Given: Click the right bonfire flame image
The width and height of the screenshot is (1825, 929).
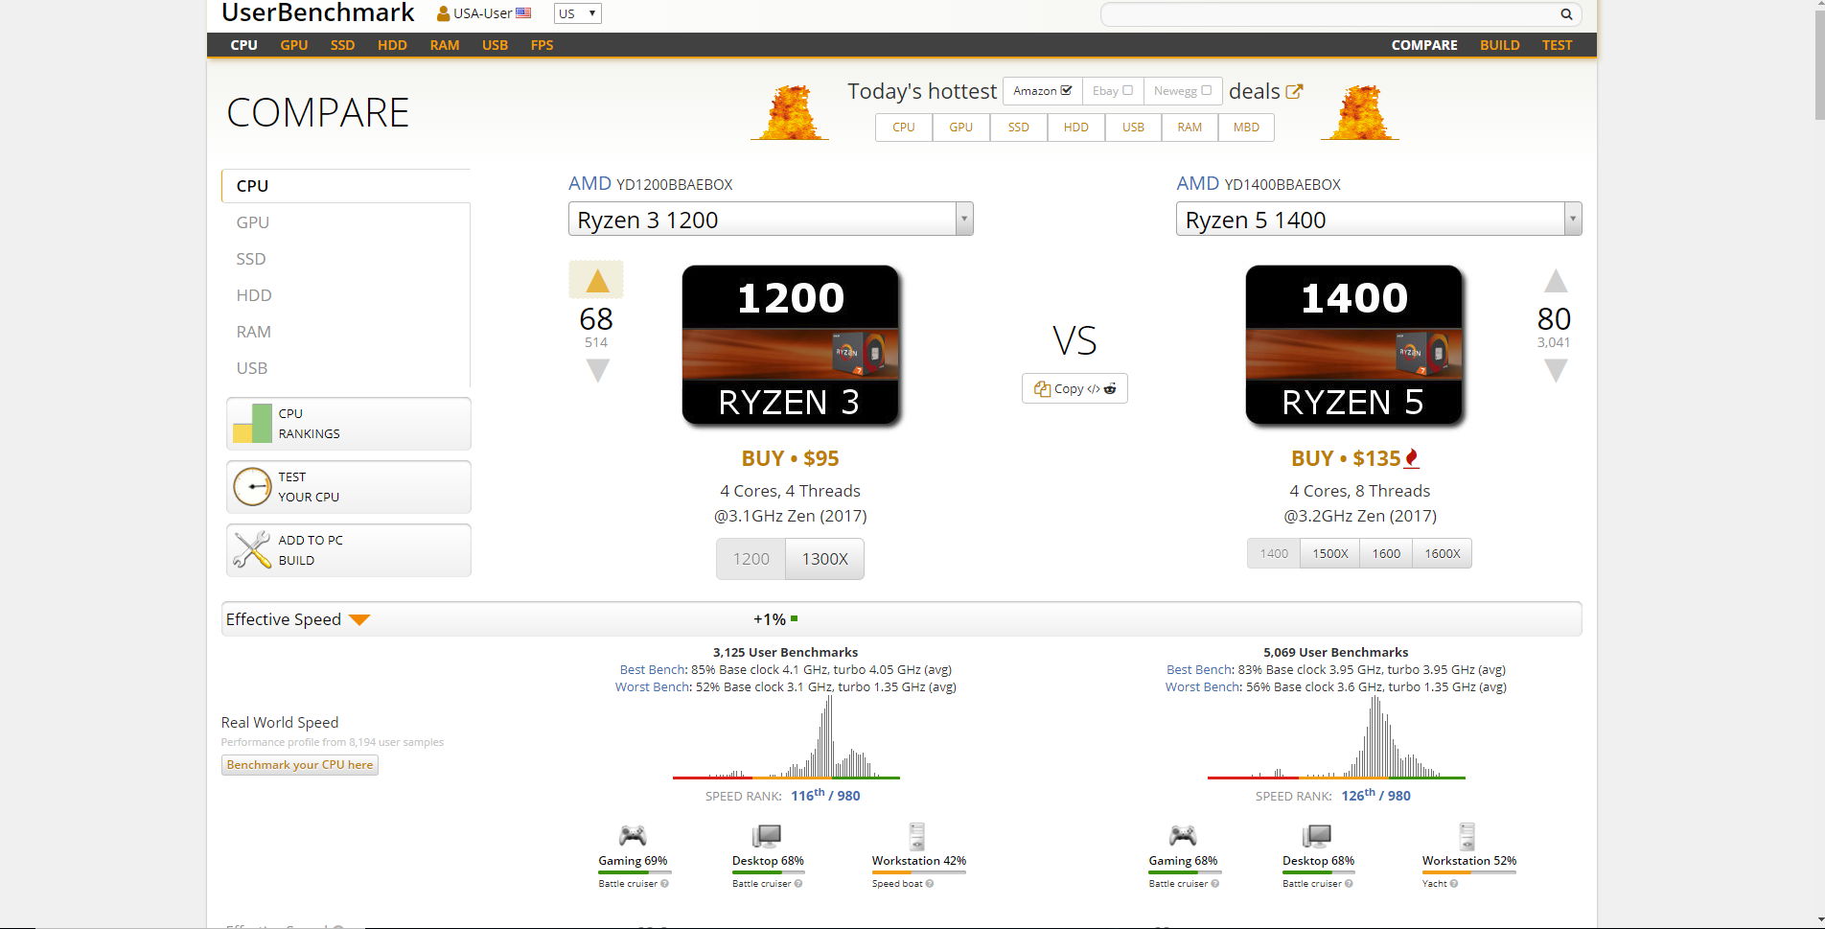Looking at the screenshot, I should coord(1359,112).
